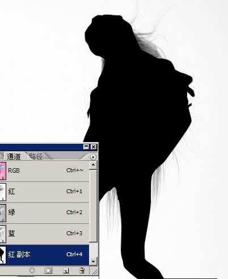Select the 蓝 channel row
This screenshot has height=279, width=228.
[44, 234]
